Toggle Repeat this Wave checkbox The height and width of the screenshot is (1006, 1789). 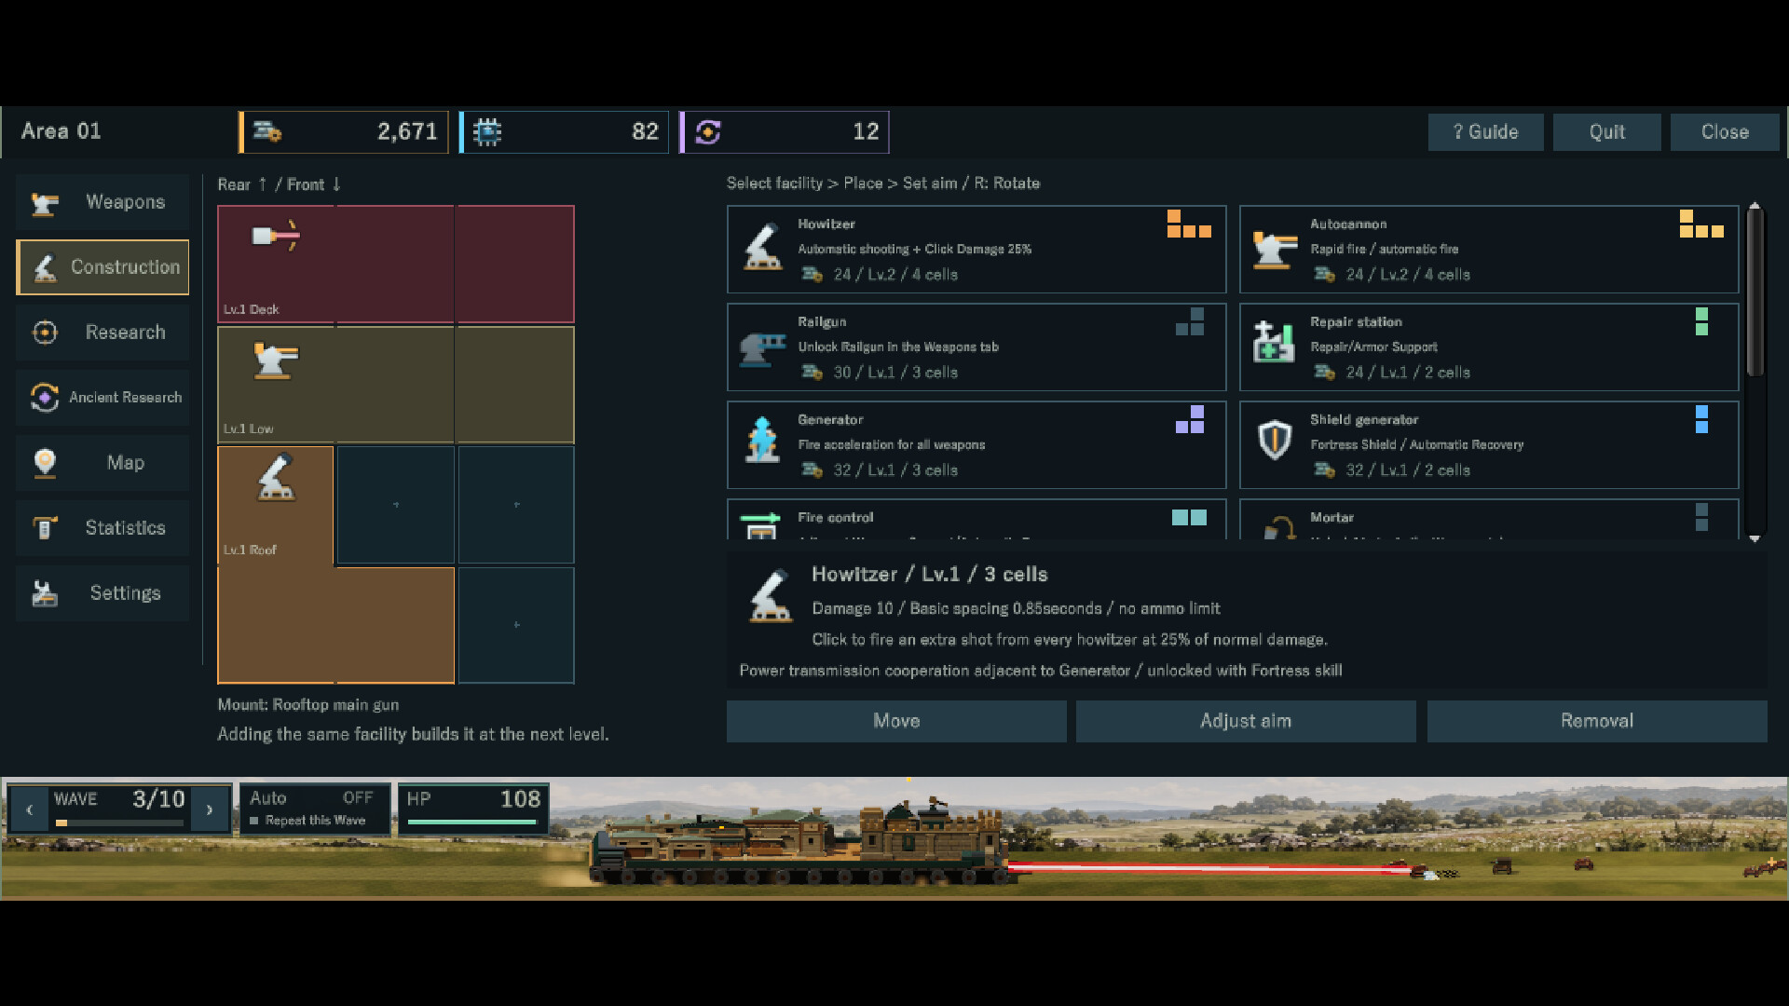click(x=254, y=821)
